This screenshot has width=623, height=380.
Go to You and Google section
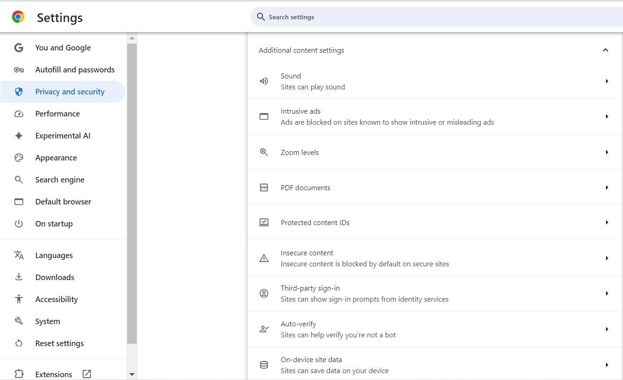(x=62, y=48)
